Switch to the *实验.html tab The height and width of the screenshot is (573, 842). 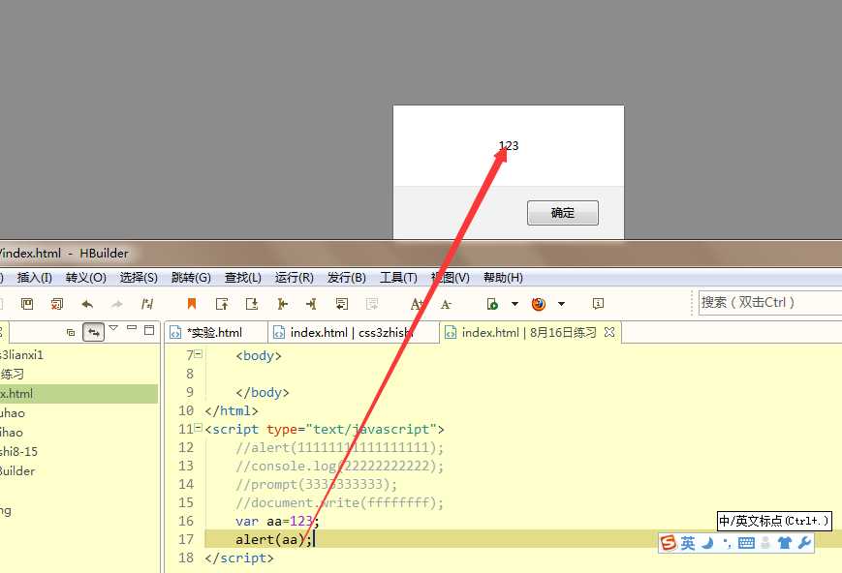[x=215, y=333]
